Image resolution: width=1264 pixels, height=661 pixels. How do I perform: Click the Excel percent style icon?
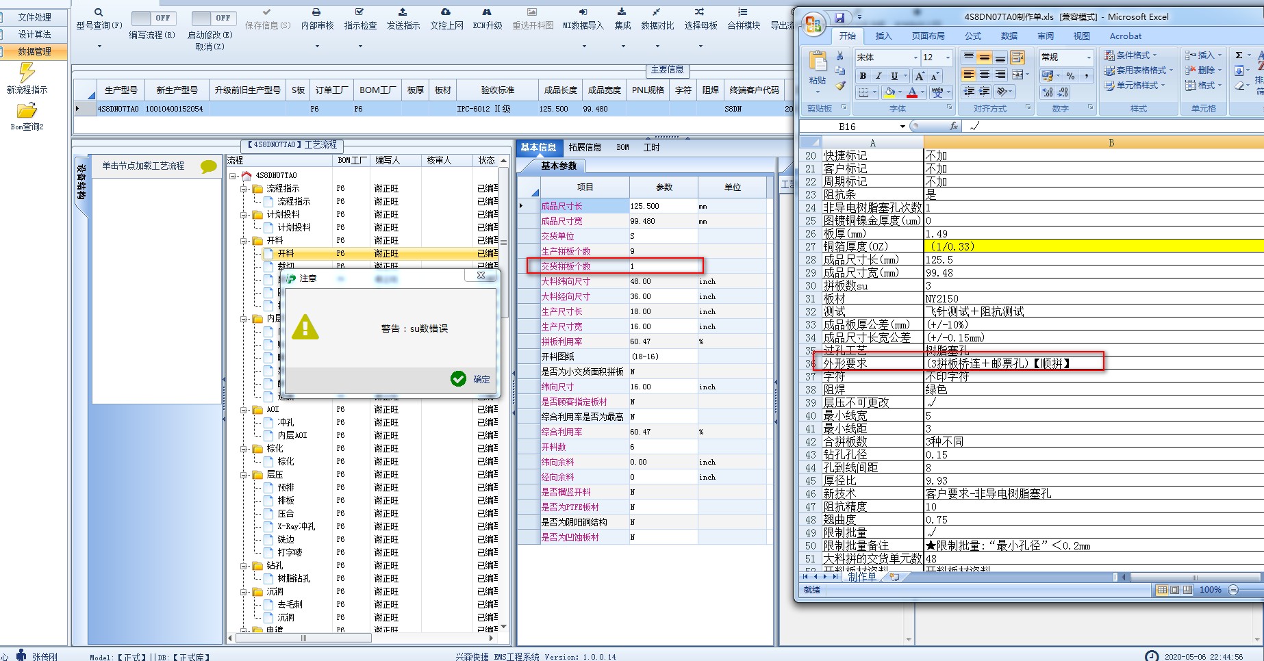[x=1070, y=76]
